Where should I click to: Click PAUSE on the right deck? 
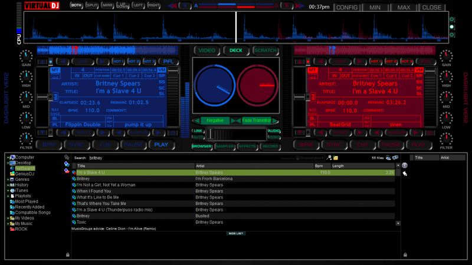coord(391,145)
